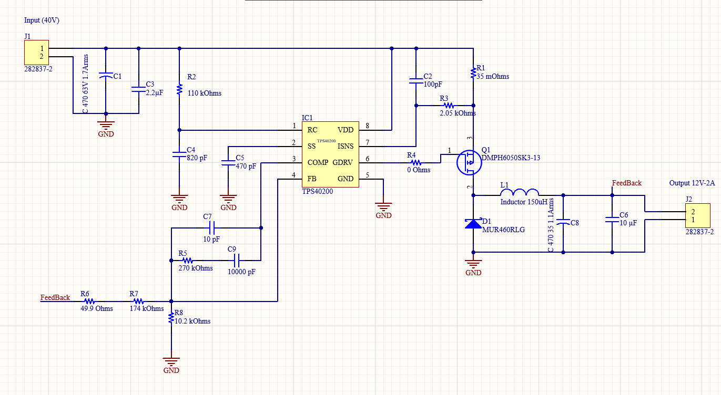721x395 pixels.
Task: Click the L1 inductor coil symbol
Action: [x=519, y=192]
